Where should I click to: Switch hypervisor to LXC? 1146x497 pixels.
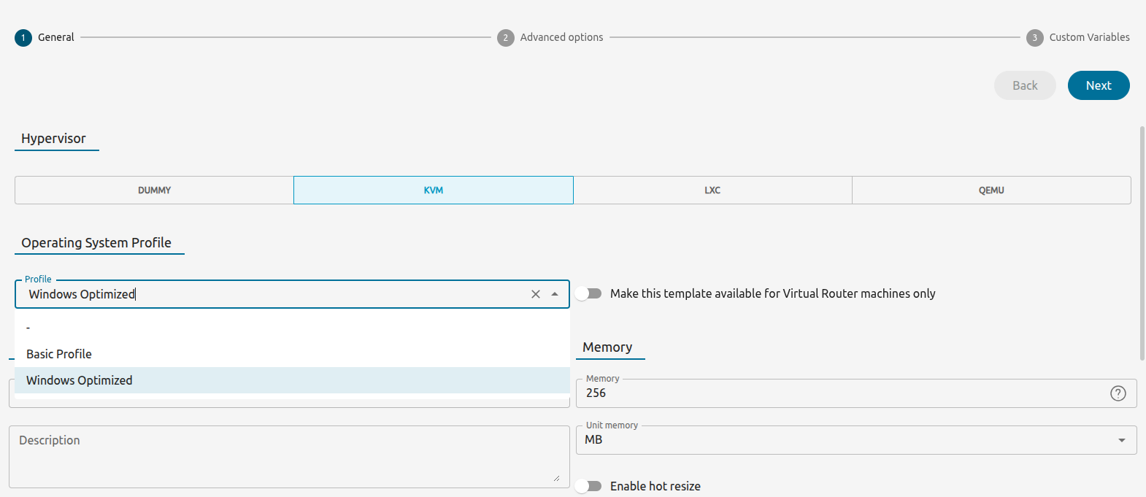point(712,190)
